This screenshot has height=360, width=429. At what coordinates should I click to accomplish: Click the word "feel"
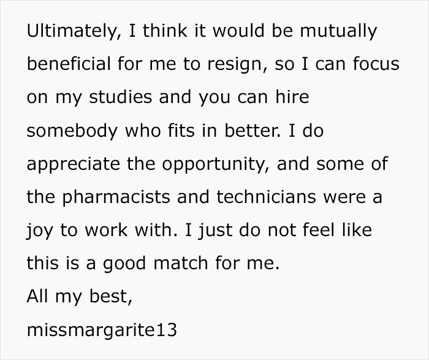pyautogui.click(x=319, y=230)
